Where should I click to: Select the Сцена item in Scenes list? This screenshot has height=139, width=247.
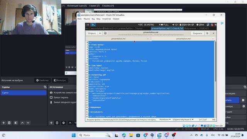(x=24, y=93)
